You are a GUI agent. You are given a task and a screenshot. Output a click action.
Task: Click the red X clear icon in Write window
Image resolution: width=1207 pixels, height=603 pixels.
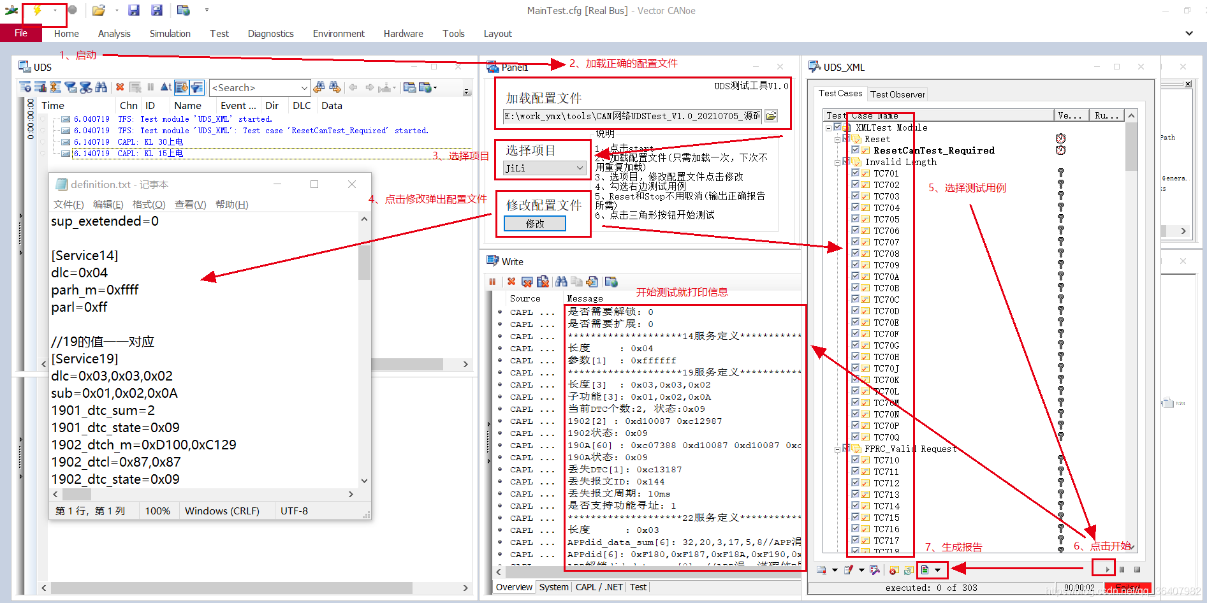click(511, 281)
